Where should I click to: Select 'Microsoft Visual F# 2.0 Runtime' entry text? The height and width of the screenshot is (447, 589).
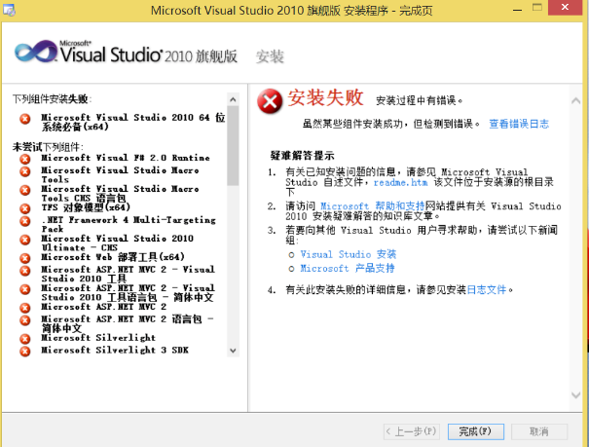(x=126, y=158)
